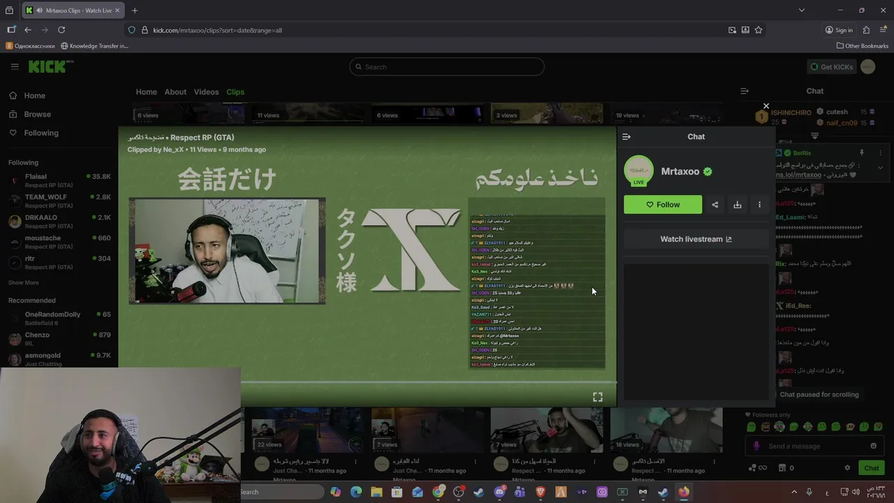Screen dimensions: 894x503
Task: Click the purple microphone icon in chat
Action: [756, 446]
